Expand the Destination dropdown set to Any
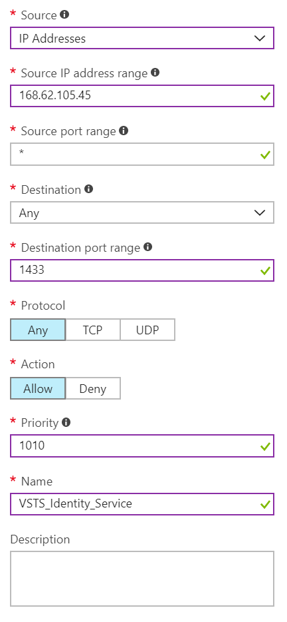This screenshot has width=287, height=622. (x=142, y=212)
